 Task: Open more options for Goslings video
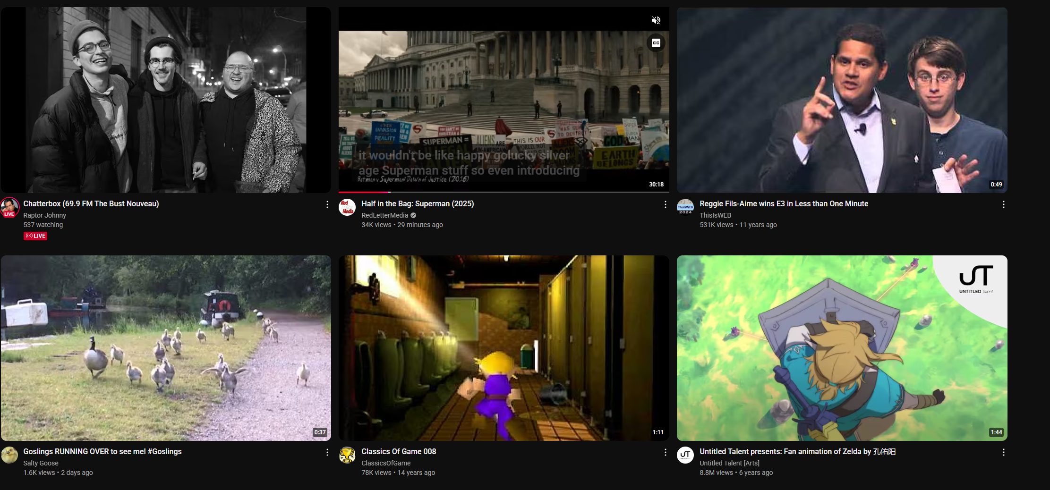(327, 452)
